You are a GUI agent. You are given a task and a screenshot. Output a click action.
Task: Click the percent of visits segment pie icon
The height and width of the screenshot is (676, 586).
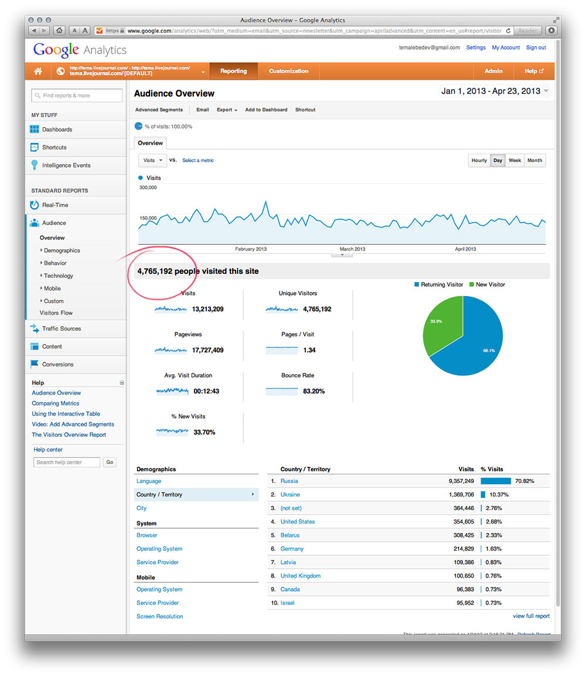(139, 126)
